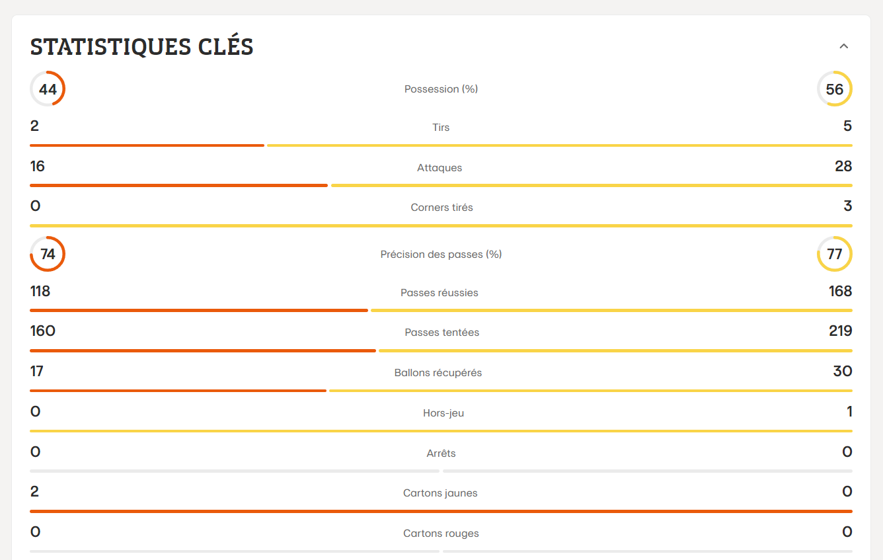Select the Possession (%) label
The width and height of the screenshot is (883, 560).
(441, 89)
